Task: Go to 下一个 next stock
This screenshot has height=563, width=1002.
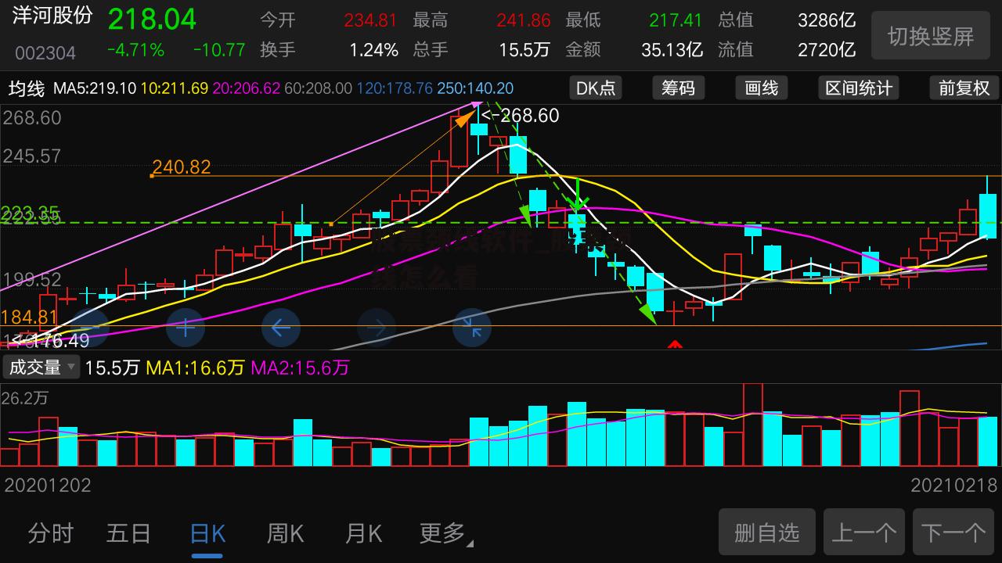Action: pos(953,533)
